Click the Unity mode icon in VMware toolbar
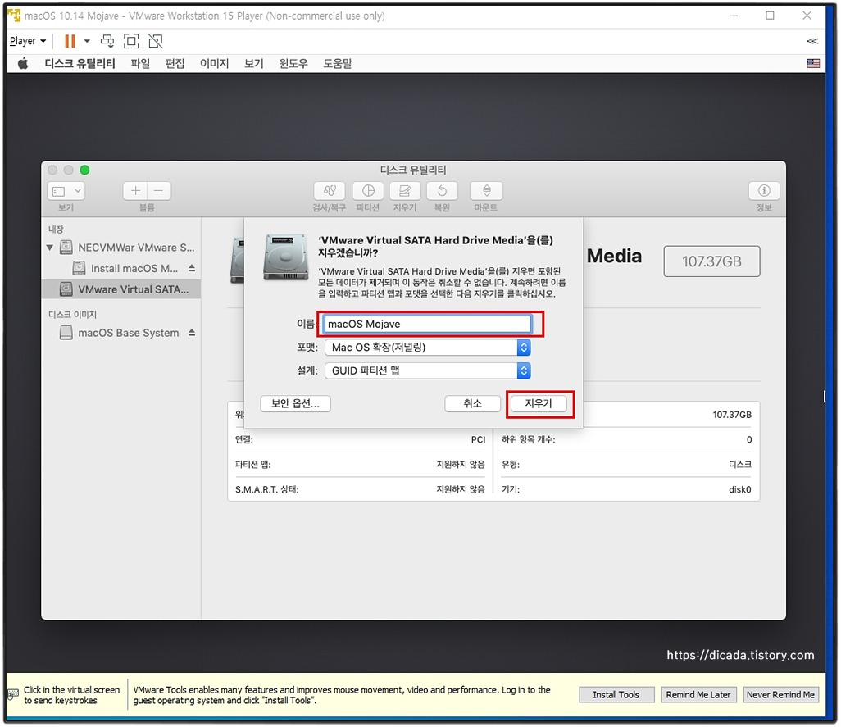This screenshot has width=841, height=727. pyautogui.click(x=156, y=41)
